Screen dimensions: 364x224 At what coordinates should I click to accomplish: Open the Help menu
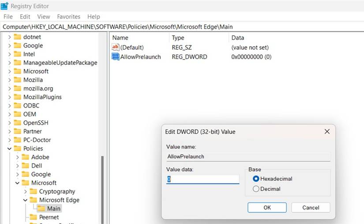(x=94, y=17)
